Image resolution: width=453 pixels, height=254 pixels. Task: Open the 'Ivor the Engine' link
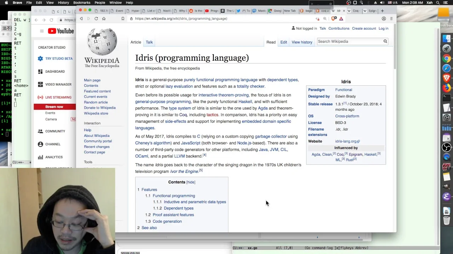184,171
